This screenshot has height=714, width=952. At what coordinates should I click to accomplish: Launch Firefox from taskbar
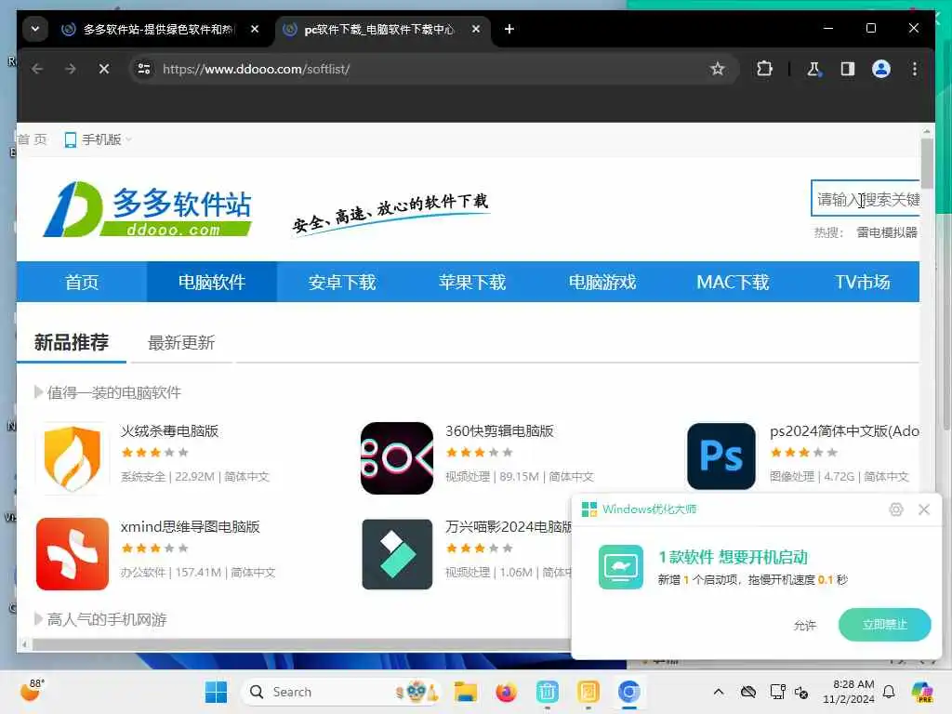click(x=506, y=692)
